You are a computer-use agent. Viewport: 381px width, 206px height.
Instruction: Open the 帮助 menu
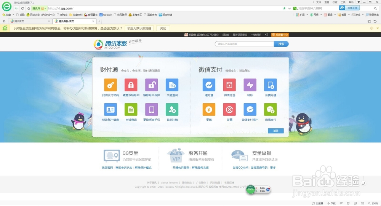[351, 2]
